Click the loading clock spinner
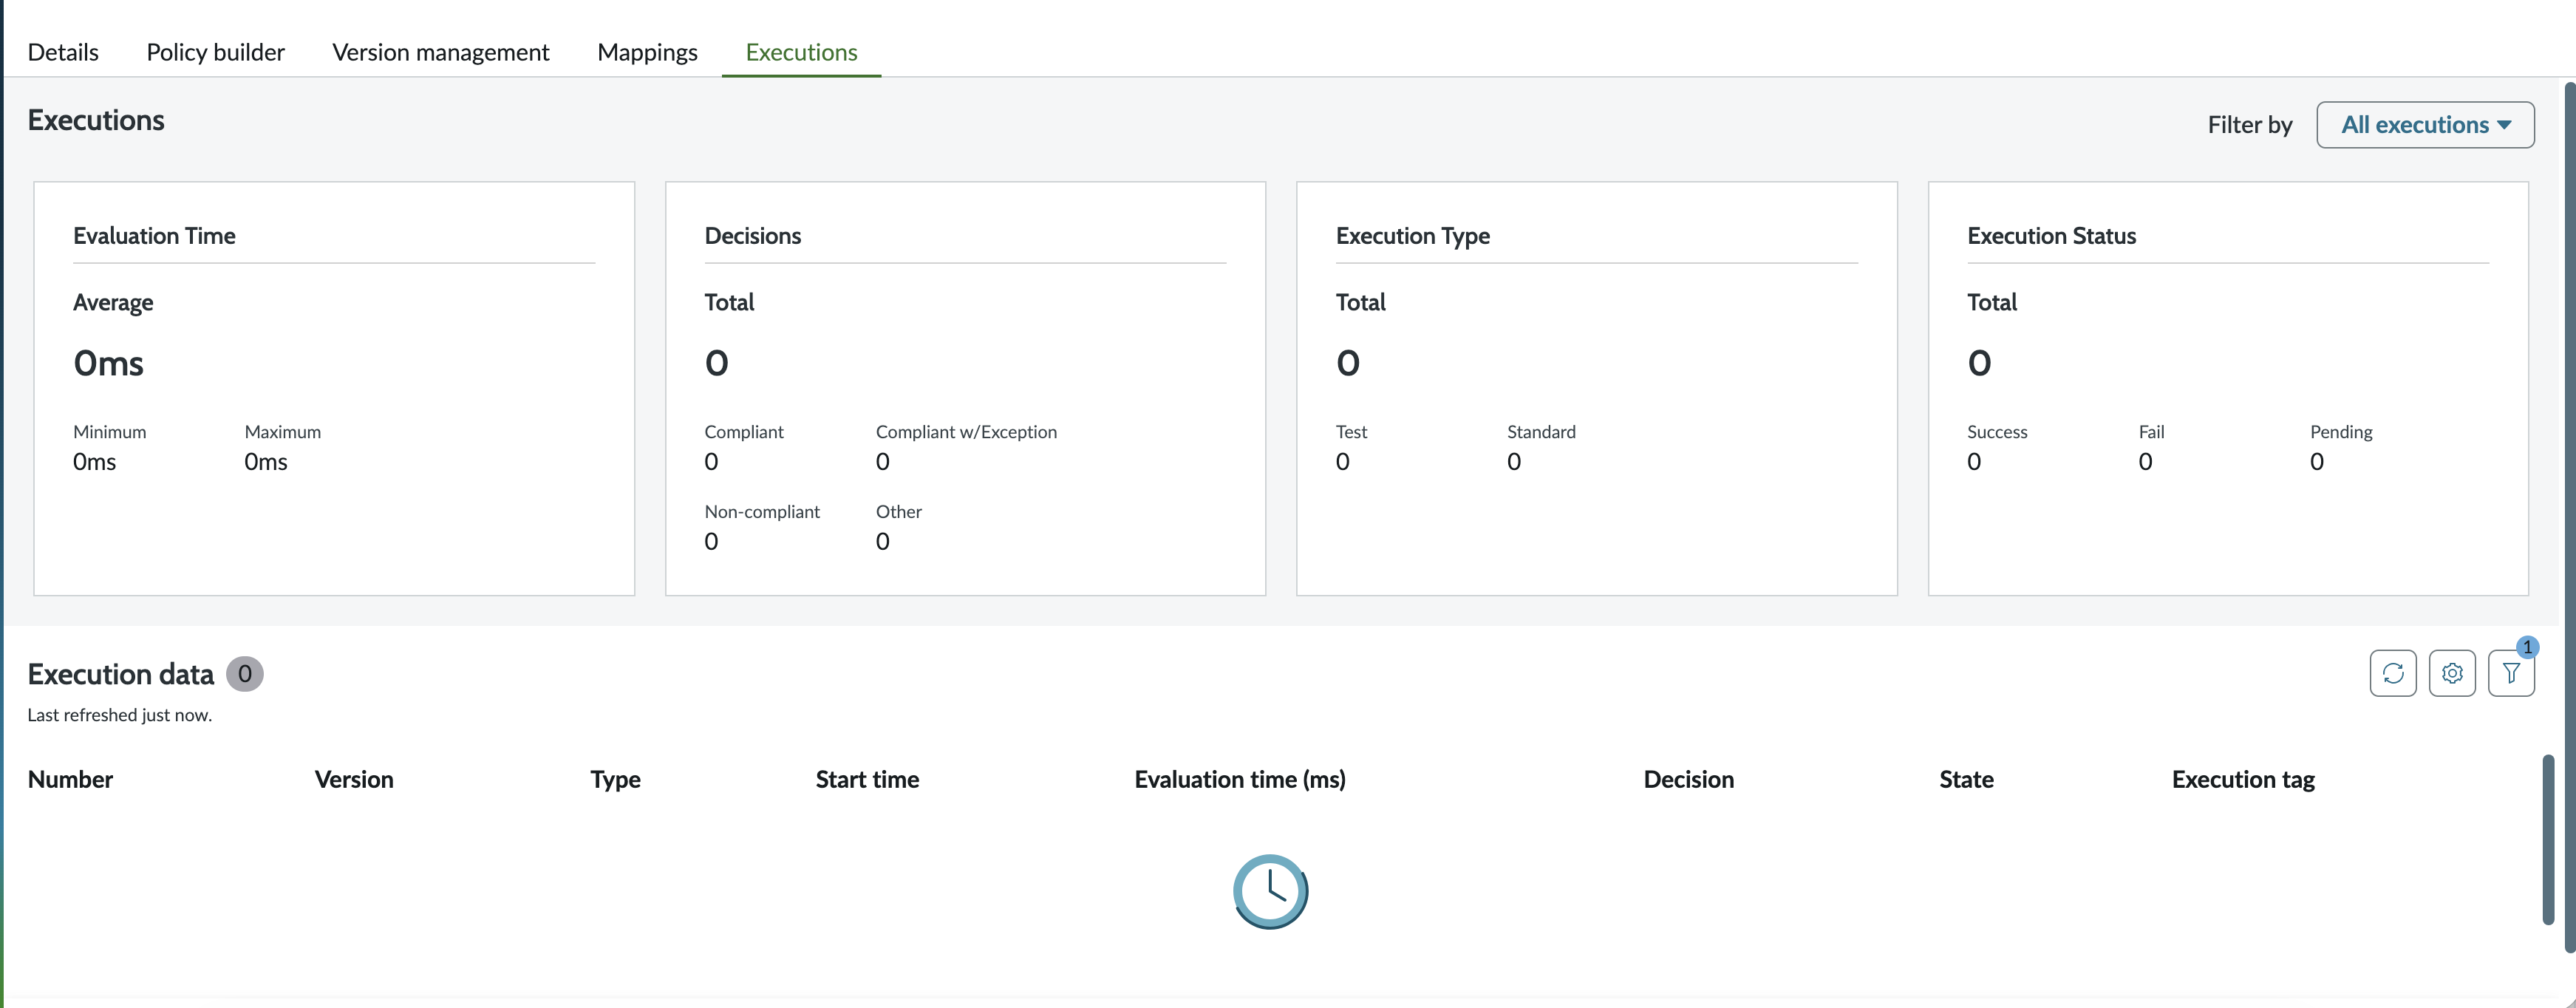This screenshot has width=2576, height=1008. pos(1270,891)
